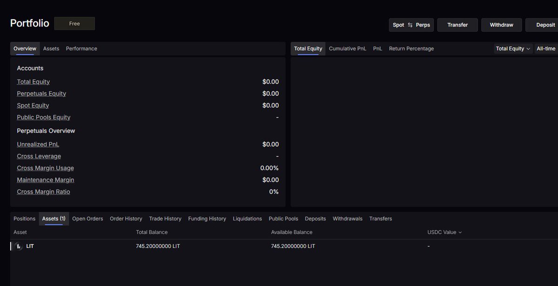Image resolution: width=558 pixels, height=286 pixels.
Task: Open the All-time timeframe selector
Action: click(x=545, y=48)
